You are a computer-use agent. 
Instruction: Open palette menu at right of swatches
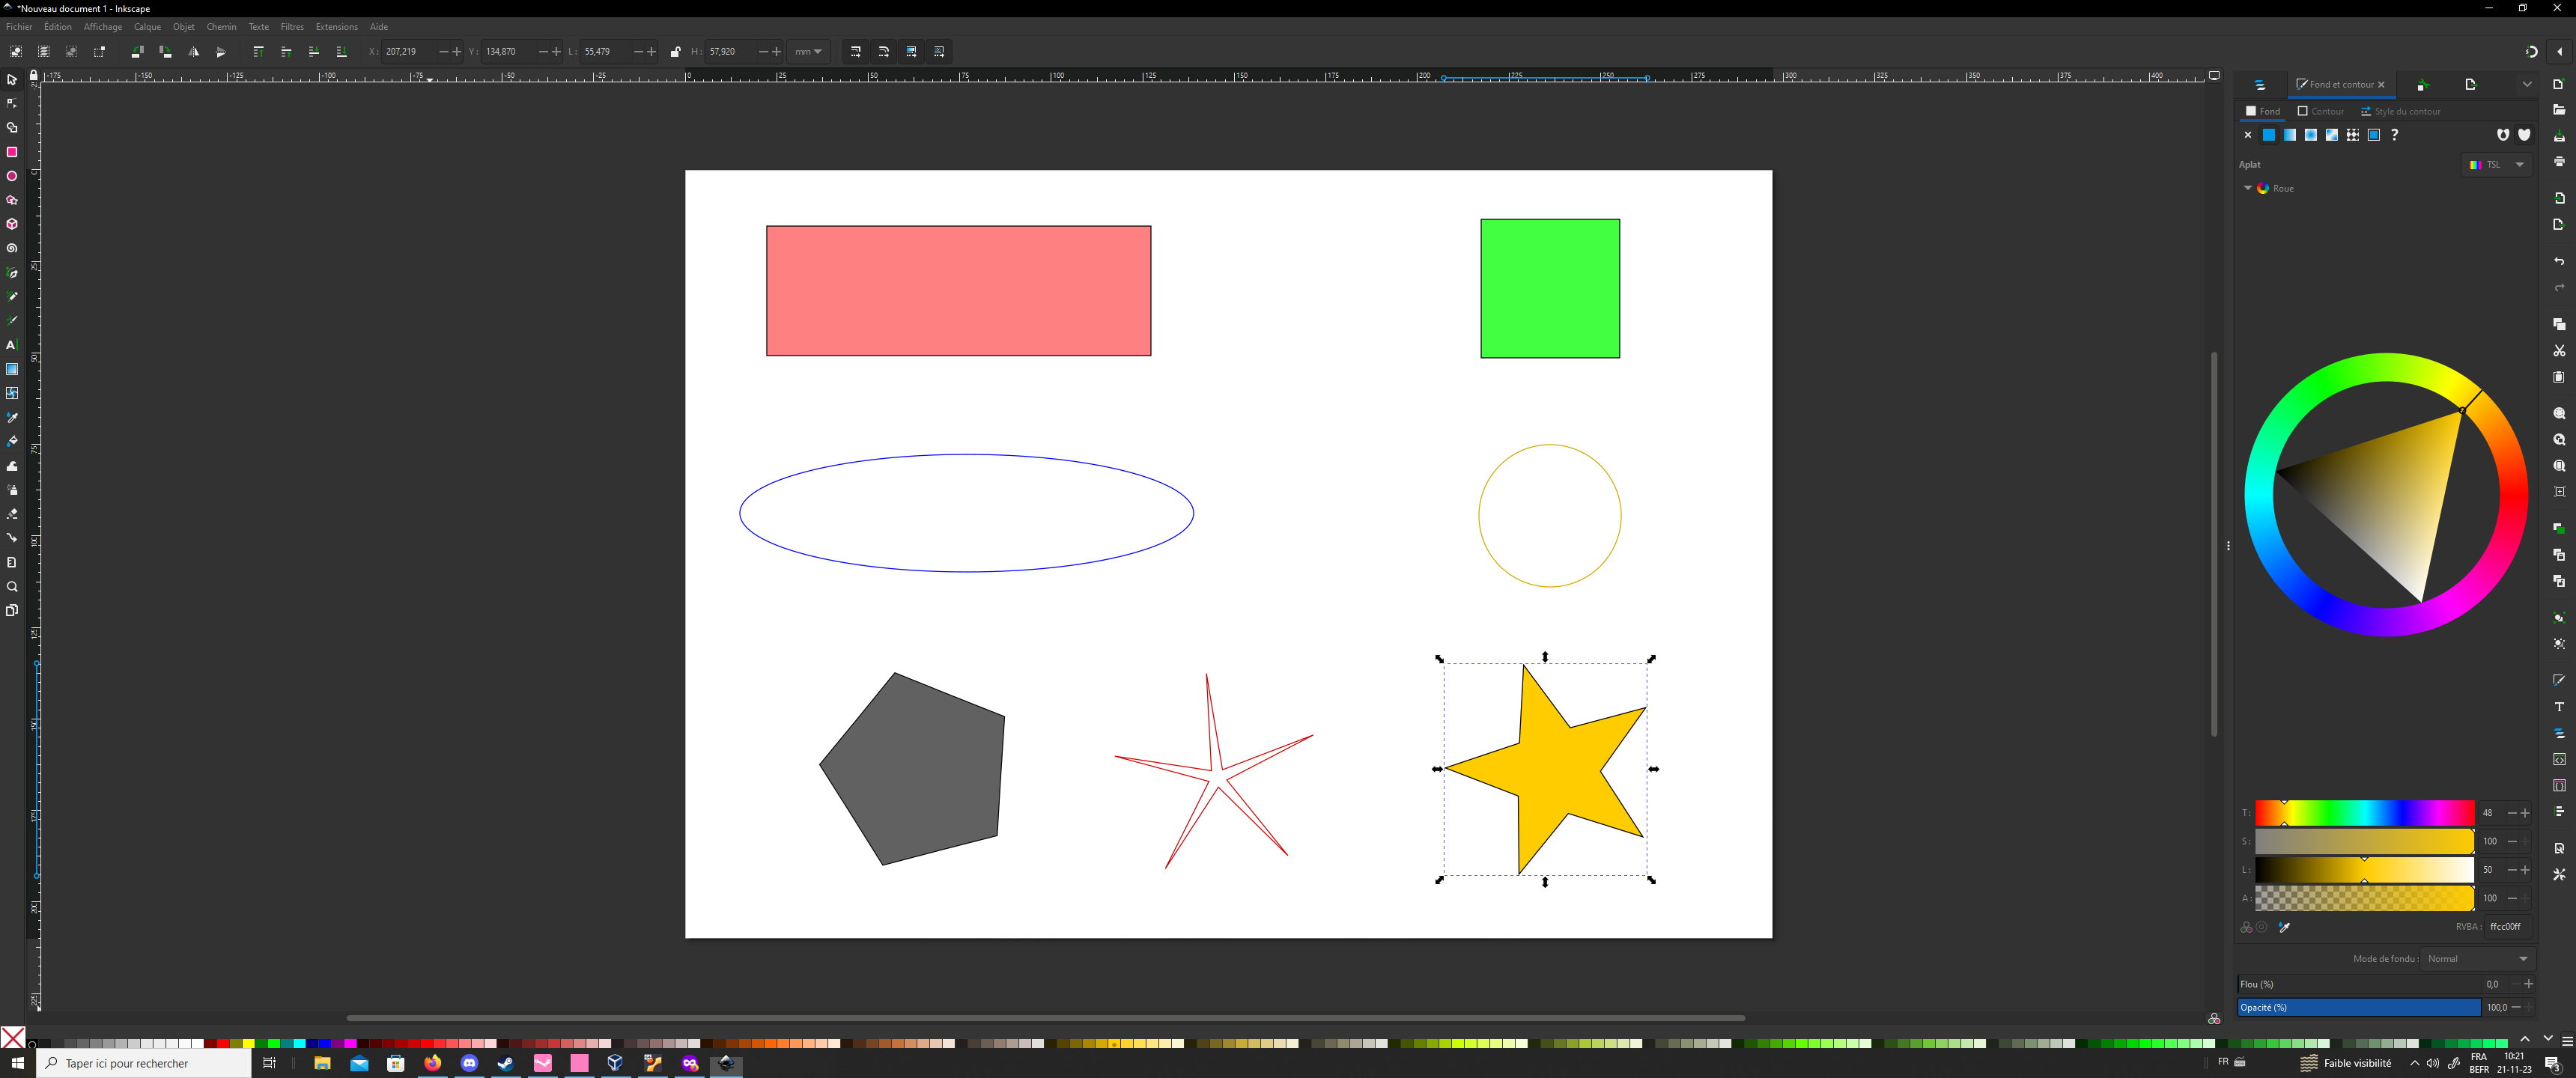pyautogui.click(x=2567, y=1042)
